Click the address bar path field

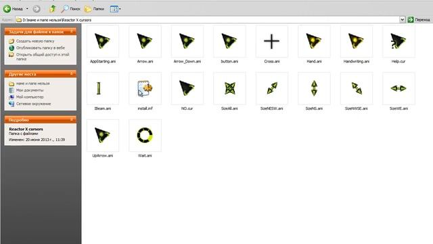tap(208, 20)
